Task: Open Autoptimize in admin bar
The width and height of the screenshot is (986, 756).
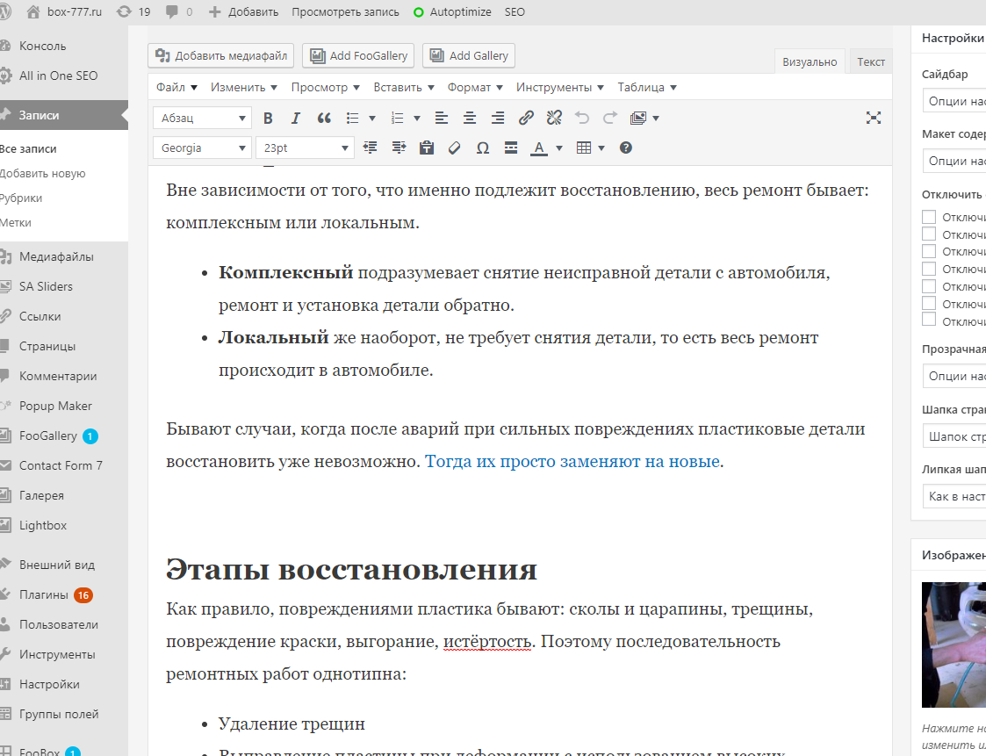Action: pyautogui.click(x=452, y=12)
